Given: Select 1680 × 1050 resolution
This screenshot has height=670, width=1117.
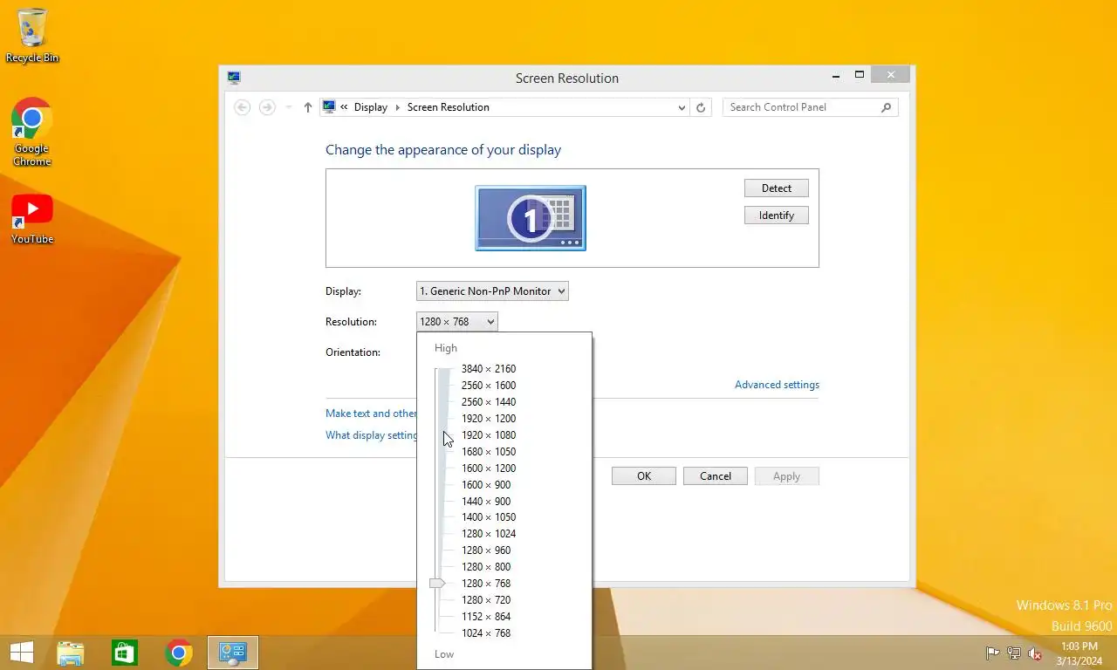Looking at the screenshot, I should click(489, 452).
